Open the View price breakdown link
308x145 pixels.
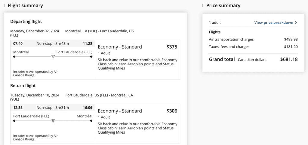(x=273, y=22)
